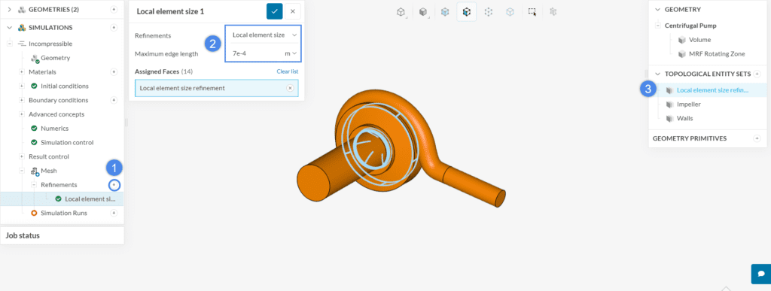Collapse the Incompressible simulation tree node

click(x=9, y=44)
